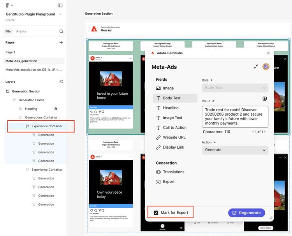Image resolution: width=292 pixels, height=236 pixels.
Task: Open more options on first Instagram post
Action: click(130, 58)
